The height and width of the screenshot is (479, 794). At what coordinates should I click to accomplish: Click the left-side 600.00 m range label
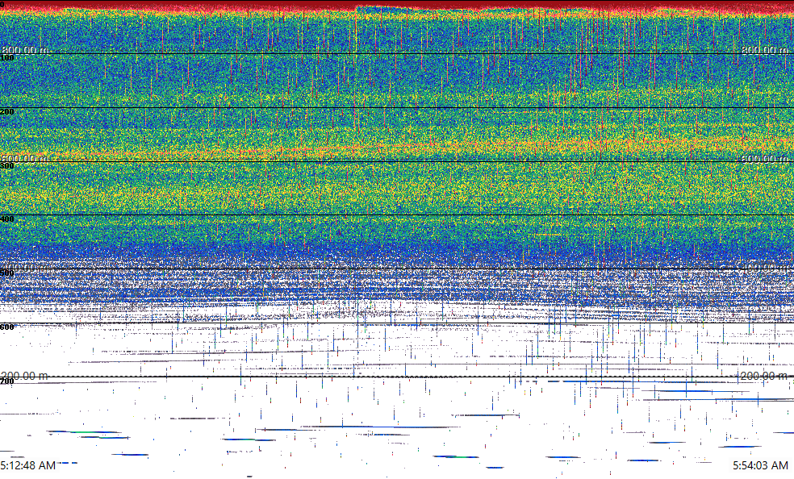click(x=25, y=158)
